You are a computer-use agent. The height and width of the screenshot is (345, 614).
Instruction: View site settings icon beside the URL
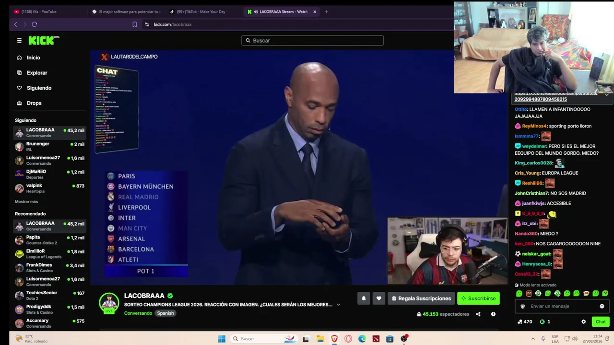(147, 24)
